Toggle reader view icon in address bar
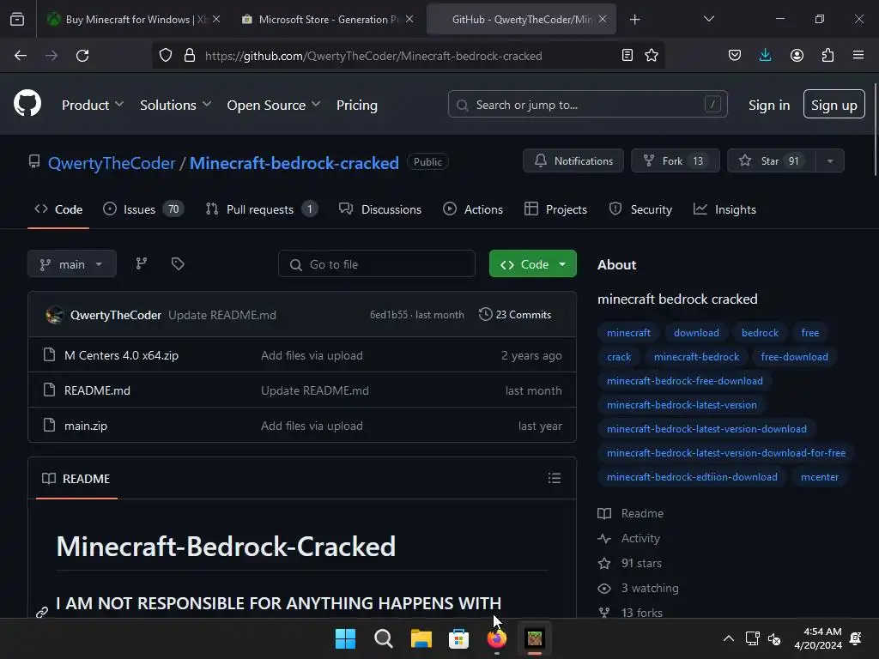 [x=627, y=56]
